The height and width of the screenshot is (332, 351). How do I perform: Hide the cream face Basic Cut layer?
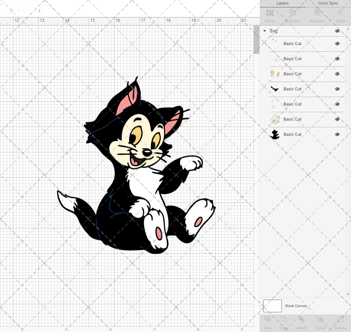(x=337, y=119)
